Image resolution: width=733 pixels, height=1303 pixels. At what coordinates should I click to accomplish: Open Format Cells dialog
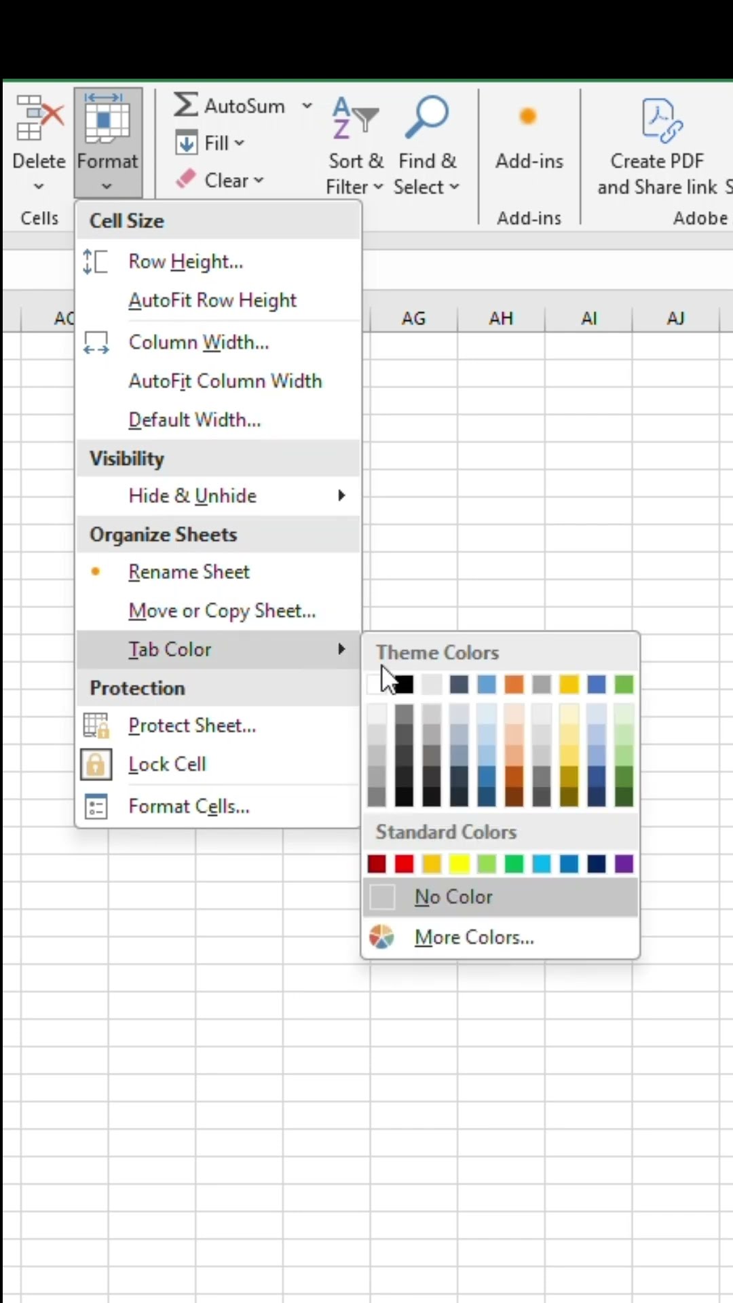[189, 806]
